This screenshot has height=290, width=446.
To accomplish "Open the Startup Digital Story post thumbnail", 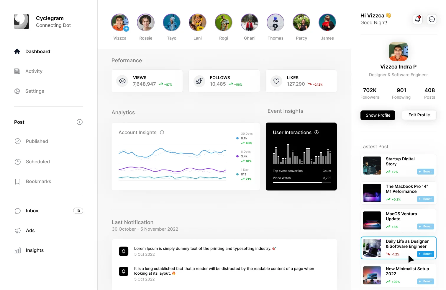I will (372, 165).
